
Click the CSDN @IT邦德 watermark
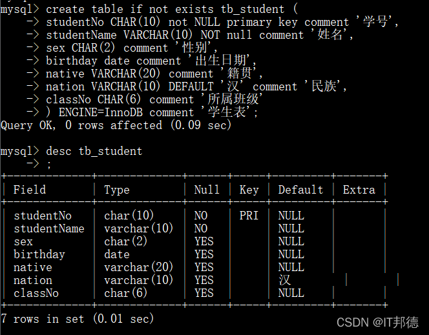(377, 322)
